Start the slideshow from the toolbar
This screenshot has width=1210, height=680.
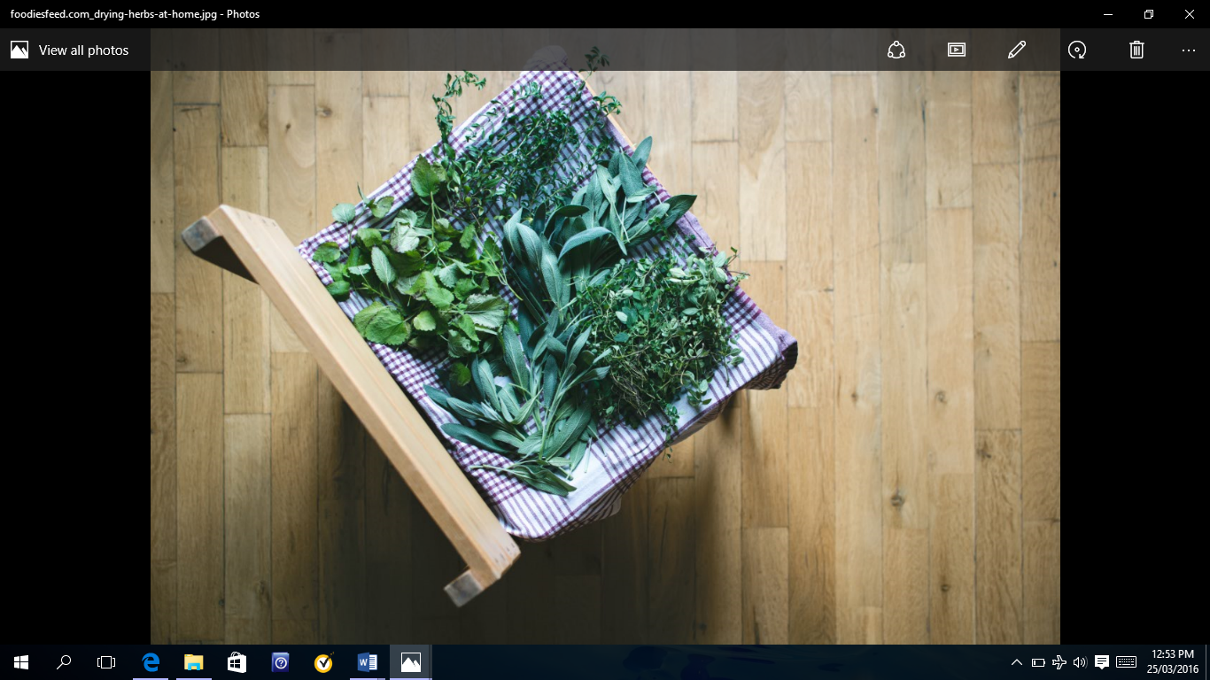pos(957,50)
